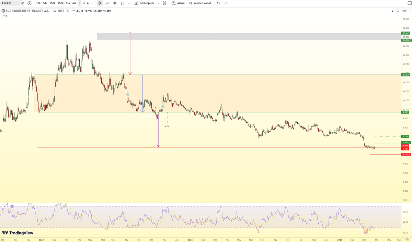Switch to the monthly A timeframe
Viewport: 412px width, 242px height.
pyautogui.click(x=88, y=3)
